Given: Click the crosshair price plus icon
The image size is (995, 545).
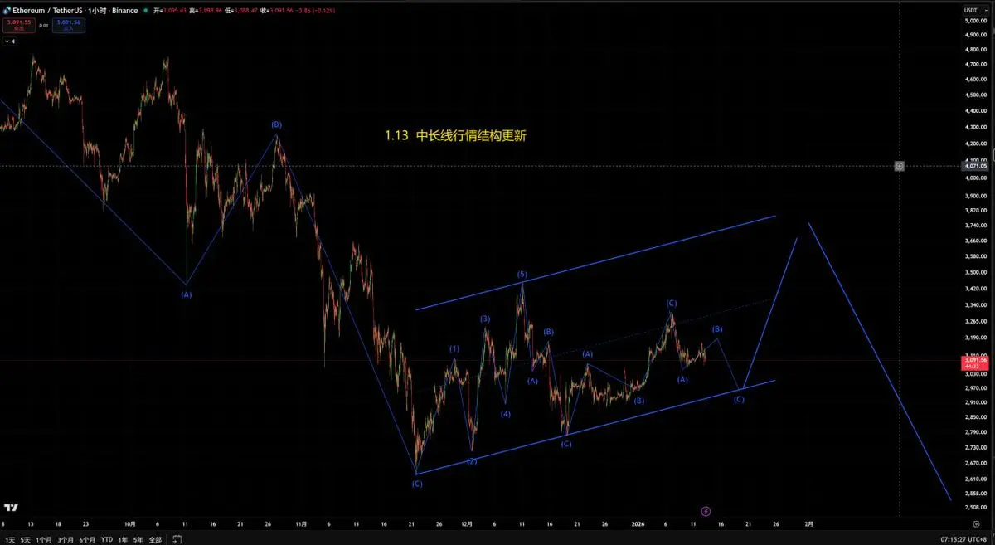Looking at the screenshot, I should pyautogui.click(x=900, y=166).
